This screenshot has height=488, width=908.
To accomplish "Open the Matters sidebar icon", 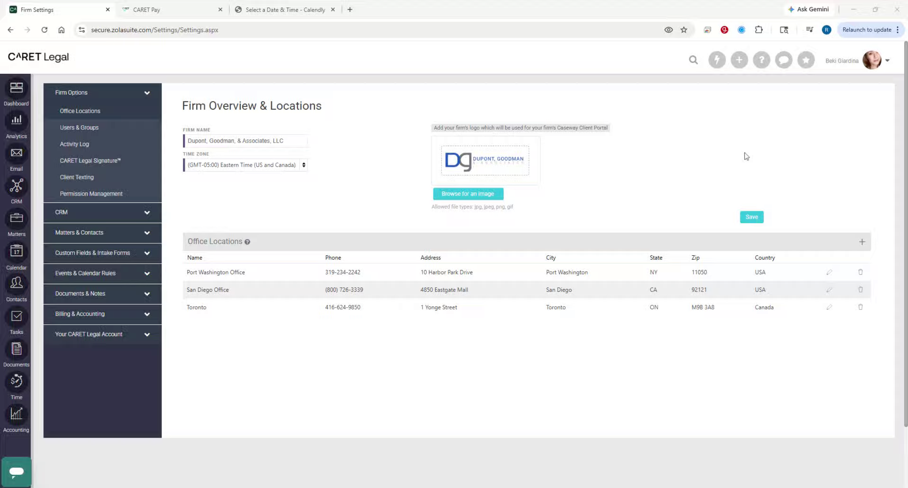I will [x=16, y=219].
